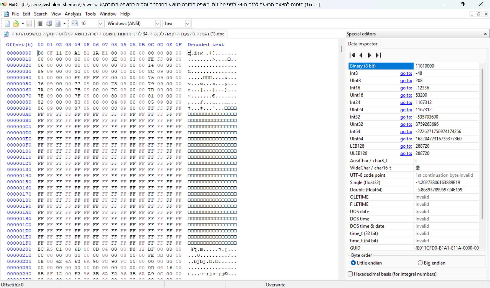Click the Open file folder icon

pos(16,23)
